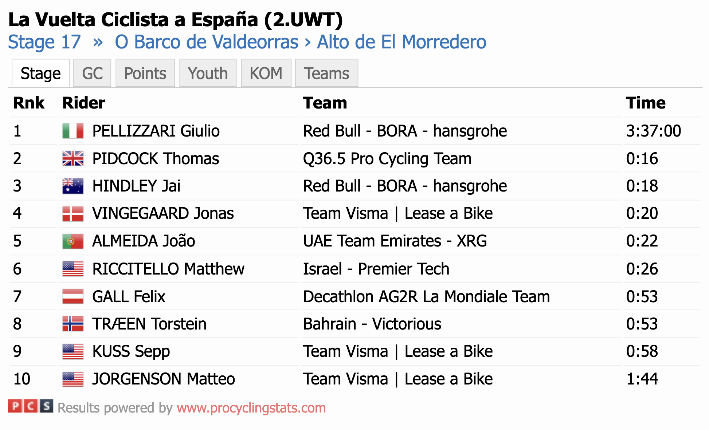Open the Stage 17 link
The width and height of the screenshot is (709, 430).
[x=44, y=42]
